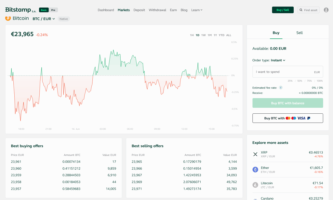This screenshot has height=200, width=333.
Task: Select the 1H chart range
Action: click(x=192, y=35)
